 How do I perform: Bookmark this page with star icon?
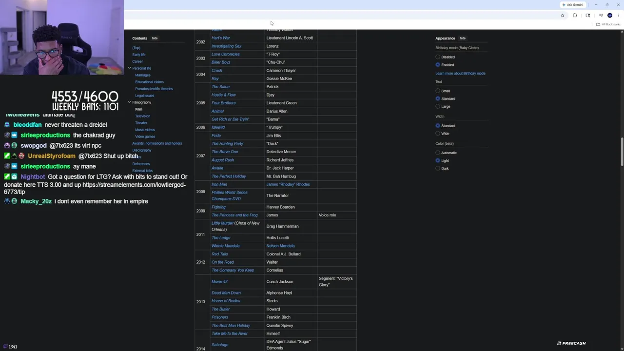click(x=562, y=16)
